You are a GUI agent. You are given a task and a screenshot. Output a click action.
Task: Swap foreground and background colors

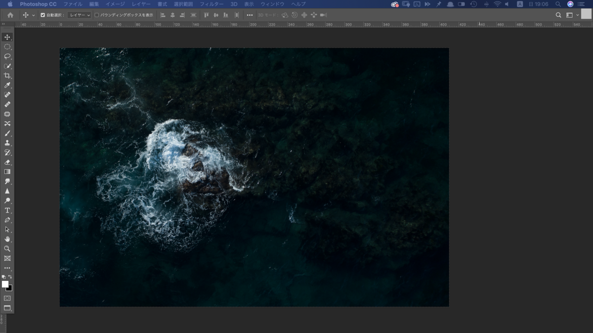tap(10, 277)
